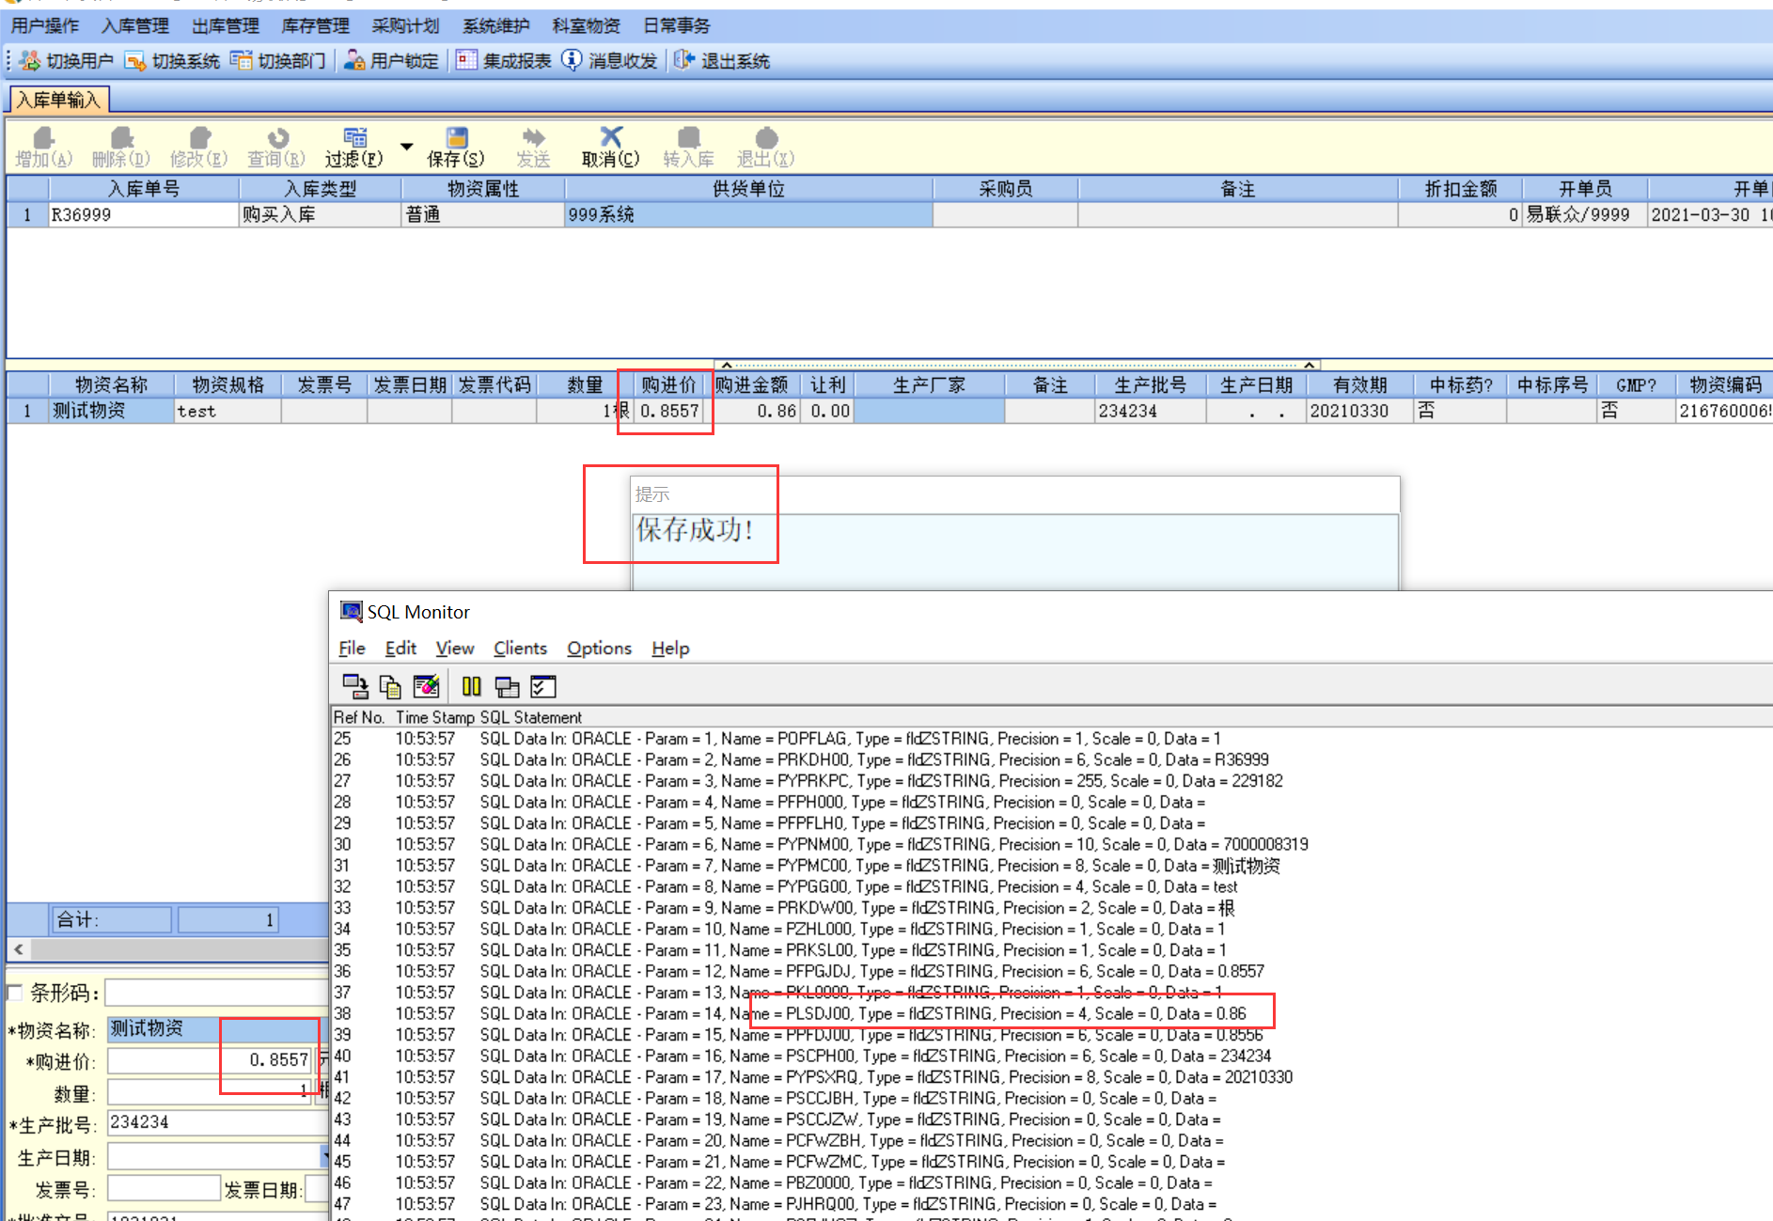Select the R36999 cell in 入库单号 column

tap(143, 215)
